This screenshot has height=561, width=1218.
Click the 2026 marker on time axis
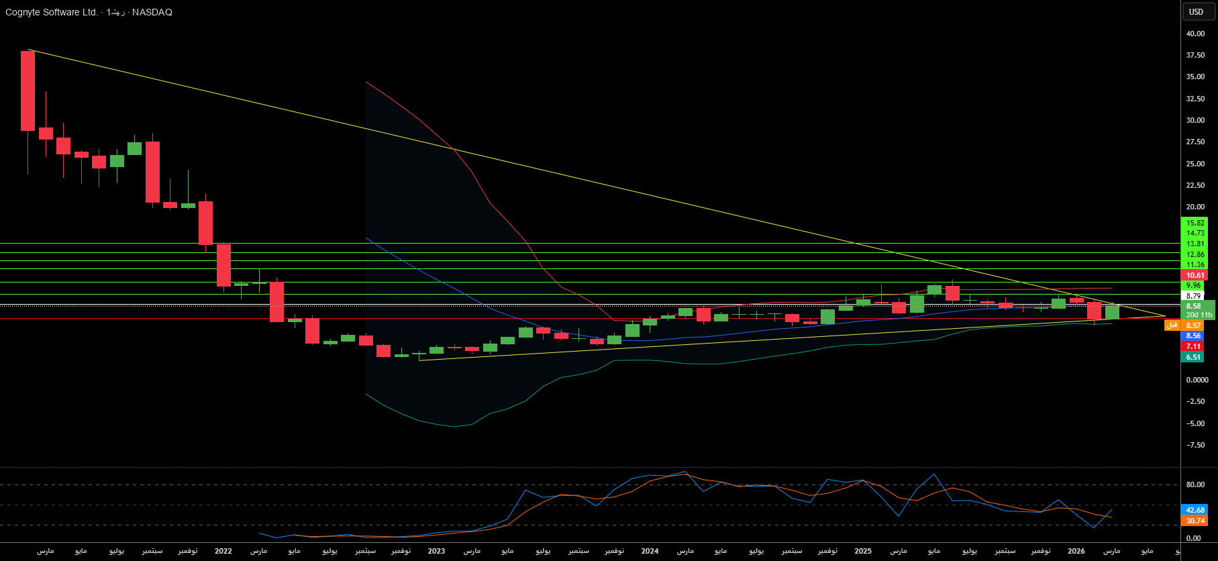[1076, 551]
